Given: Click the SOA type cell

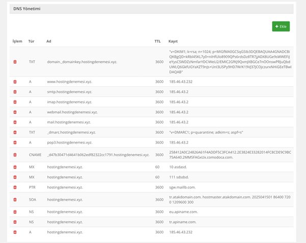Looking at the screenshot, I should click(33, 200).
